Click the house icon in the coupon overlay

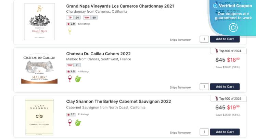233,27
